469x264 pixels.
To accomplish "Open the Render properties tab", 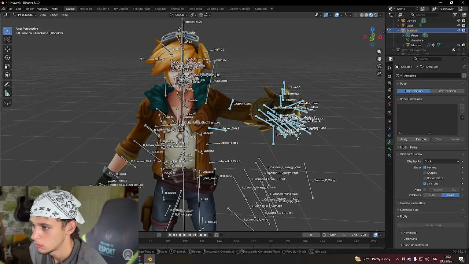I will pos(389,76).
